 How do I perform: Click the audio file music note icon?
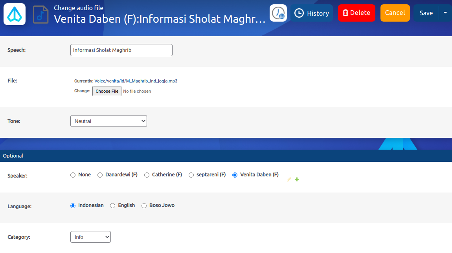(x=41, y=15)
